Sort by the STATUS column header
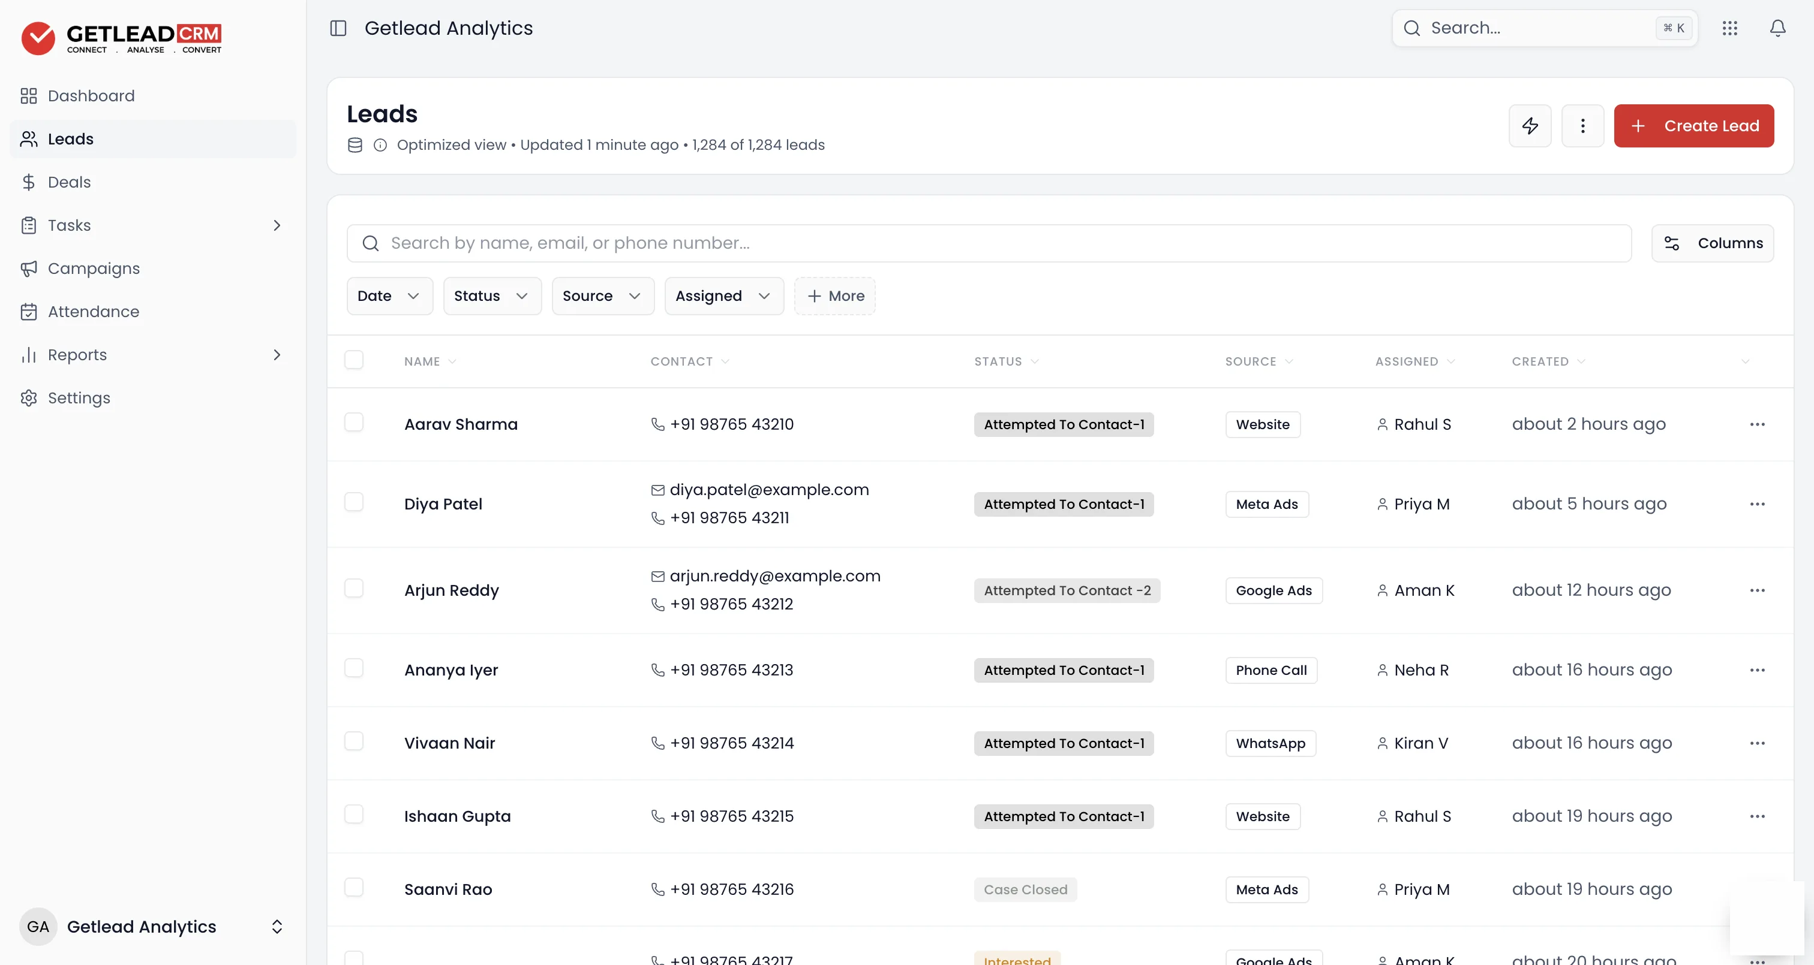This screenshot has width=1814, height=965. [x=1007, y=361]
